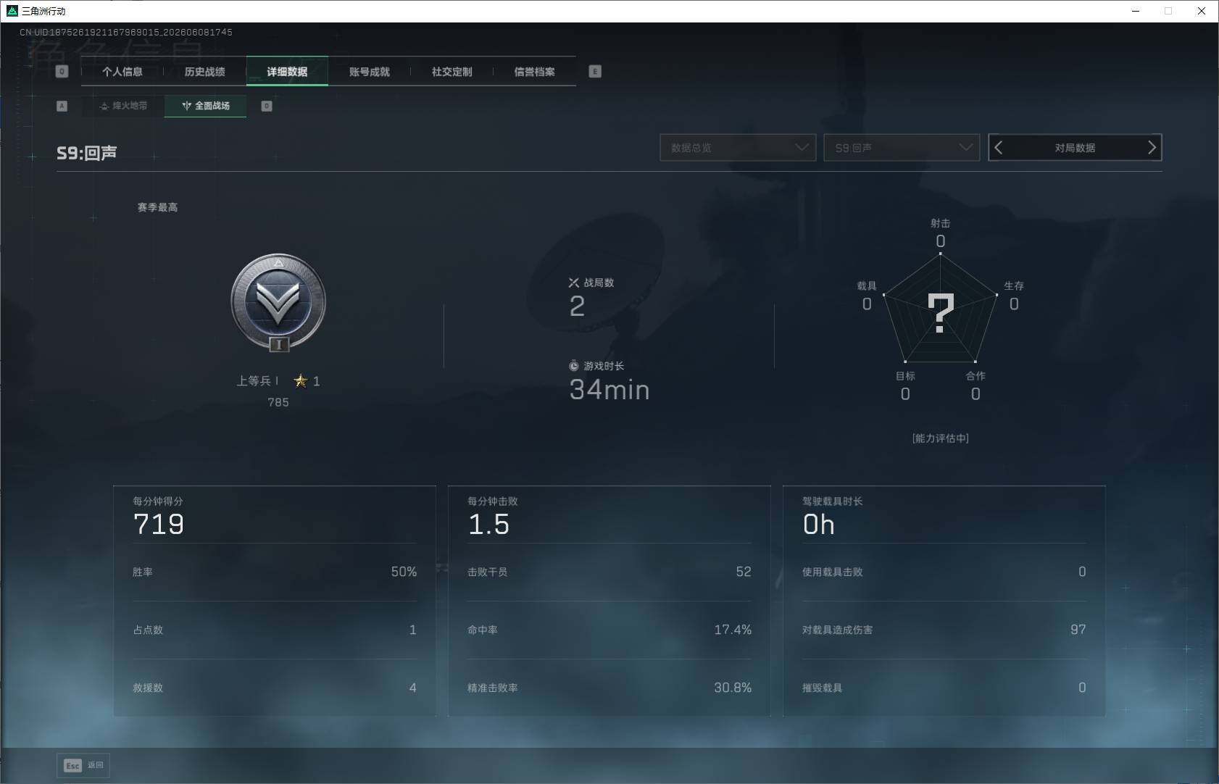Click the clock icon next to 游戏时长
The image size is (1219, 784).
tap(574, 366)
